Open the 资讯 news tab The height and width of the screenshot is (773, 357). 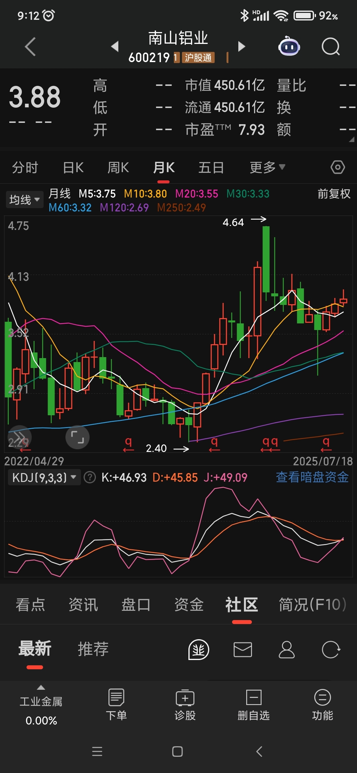pos(83,605)
